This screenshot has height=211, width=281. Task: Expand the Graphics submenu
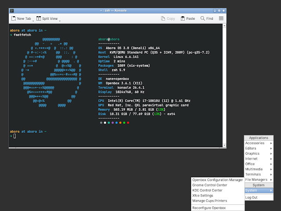pyautogui.click(x=259, y=153)
